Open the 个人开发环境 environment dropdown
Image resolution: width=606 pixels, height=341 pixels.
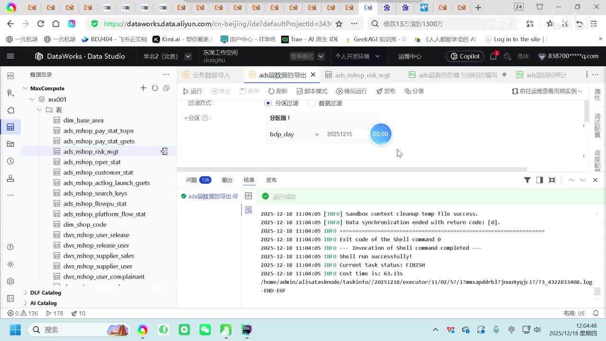coord(357,56)
